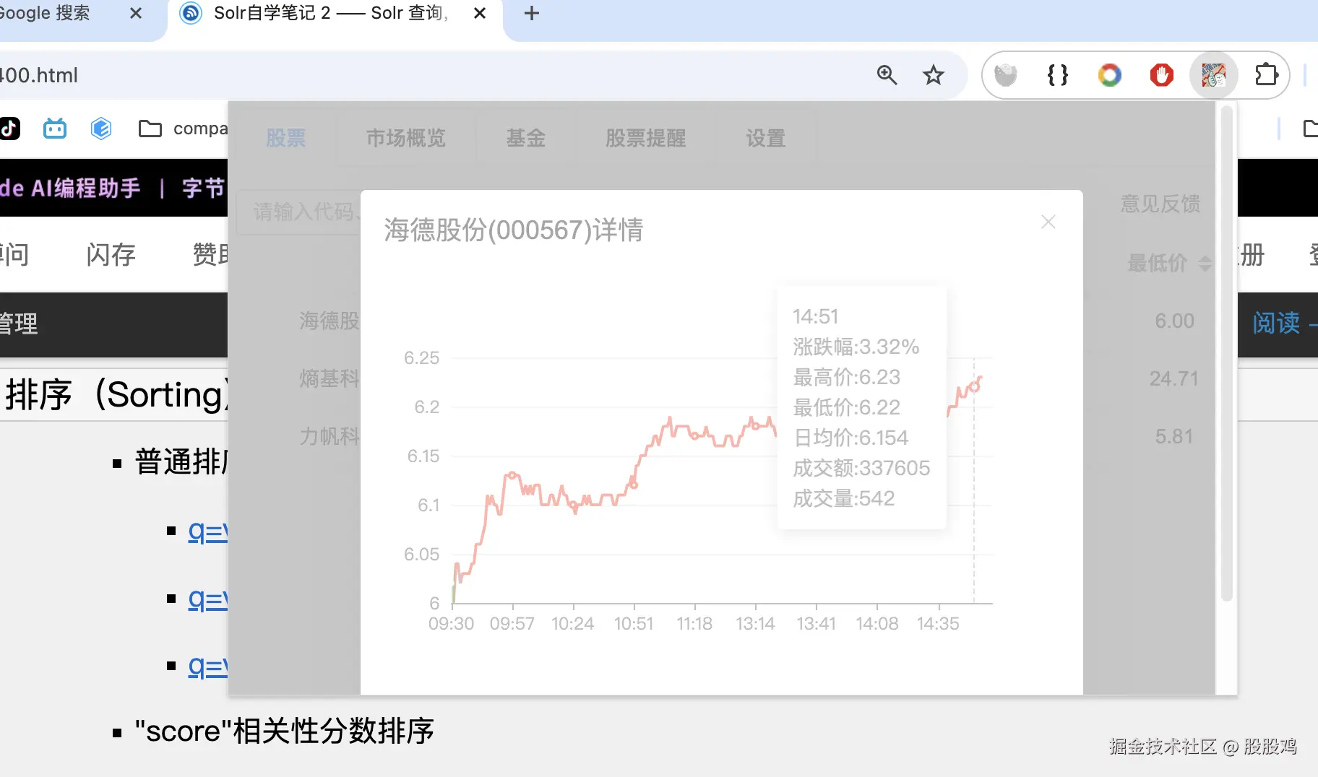Viewport: 1318px width, 777px height.
Task: Click the stock ticker extension icon
Action: (x=1213, y=74)
